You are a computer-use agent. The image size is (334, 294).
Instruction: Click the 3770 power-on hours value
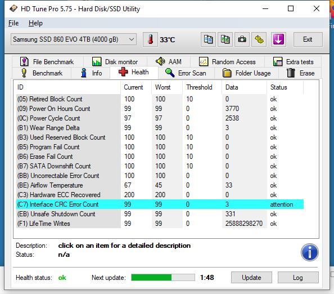[x=232, y=109]
